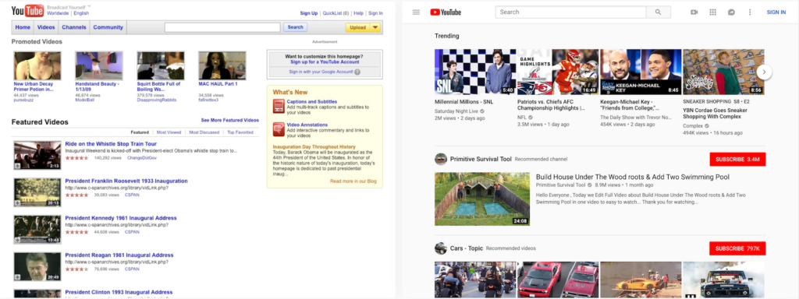Image resolution: width=799 pixels, height=299 pixels.
Task: Open the Channels navigation tab
Action: tap(74, 27)
